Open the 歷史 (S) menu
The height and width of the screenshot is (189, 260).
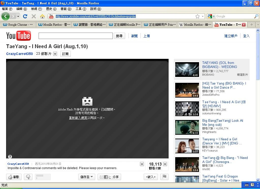[x=51, y=9]
